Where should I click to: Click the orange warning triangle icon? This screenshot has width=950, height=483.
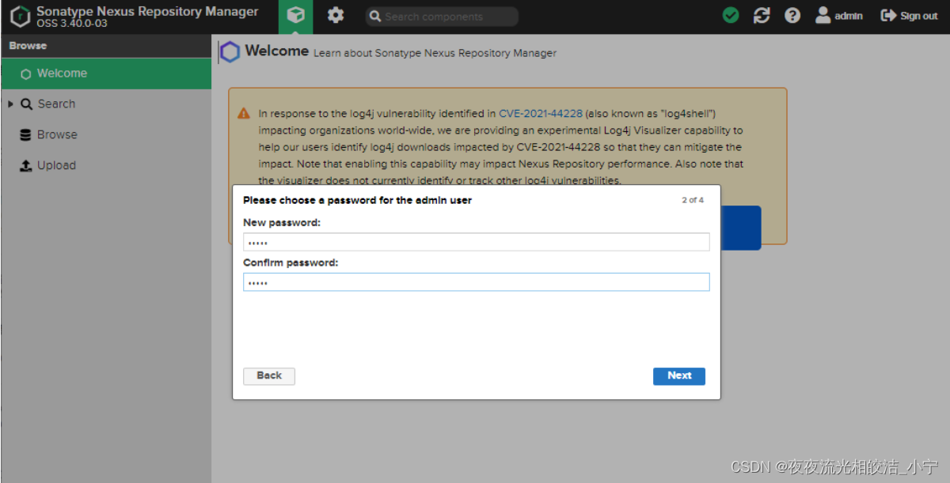(244, 114)
